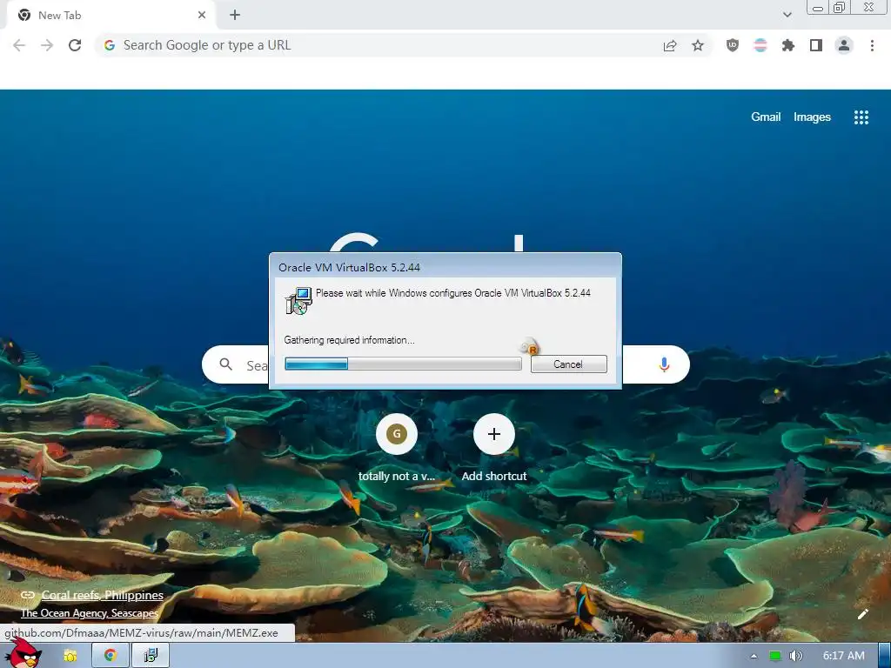Customize this page with the pencil icon
891x668 pixels.
(x=863, y=614)
